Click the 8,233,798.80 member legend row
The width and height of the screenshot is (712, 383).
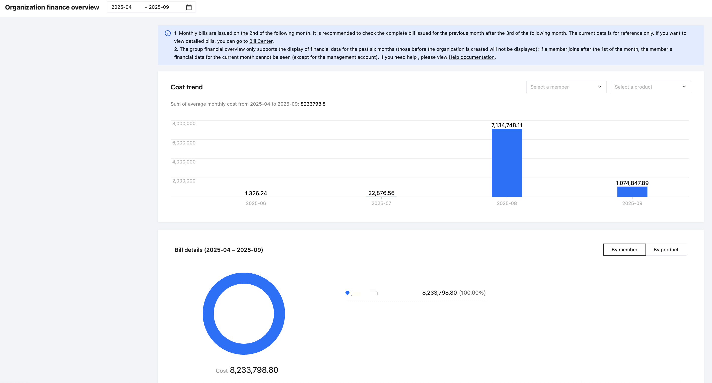click(415, 293)
